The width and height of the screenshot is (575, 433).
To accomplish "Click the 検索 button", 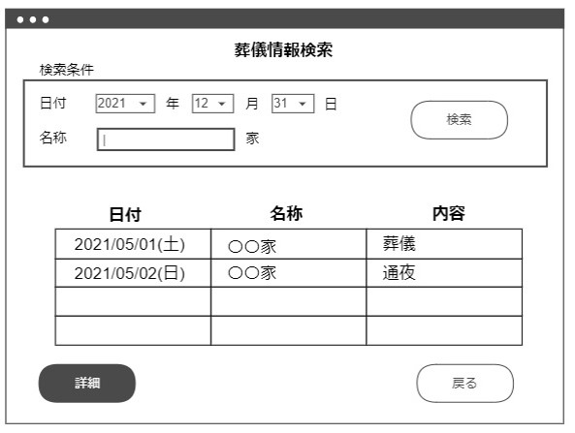I will (459, 120).
